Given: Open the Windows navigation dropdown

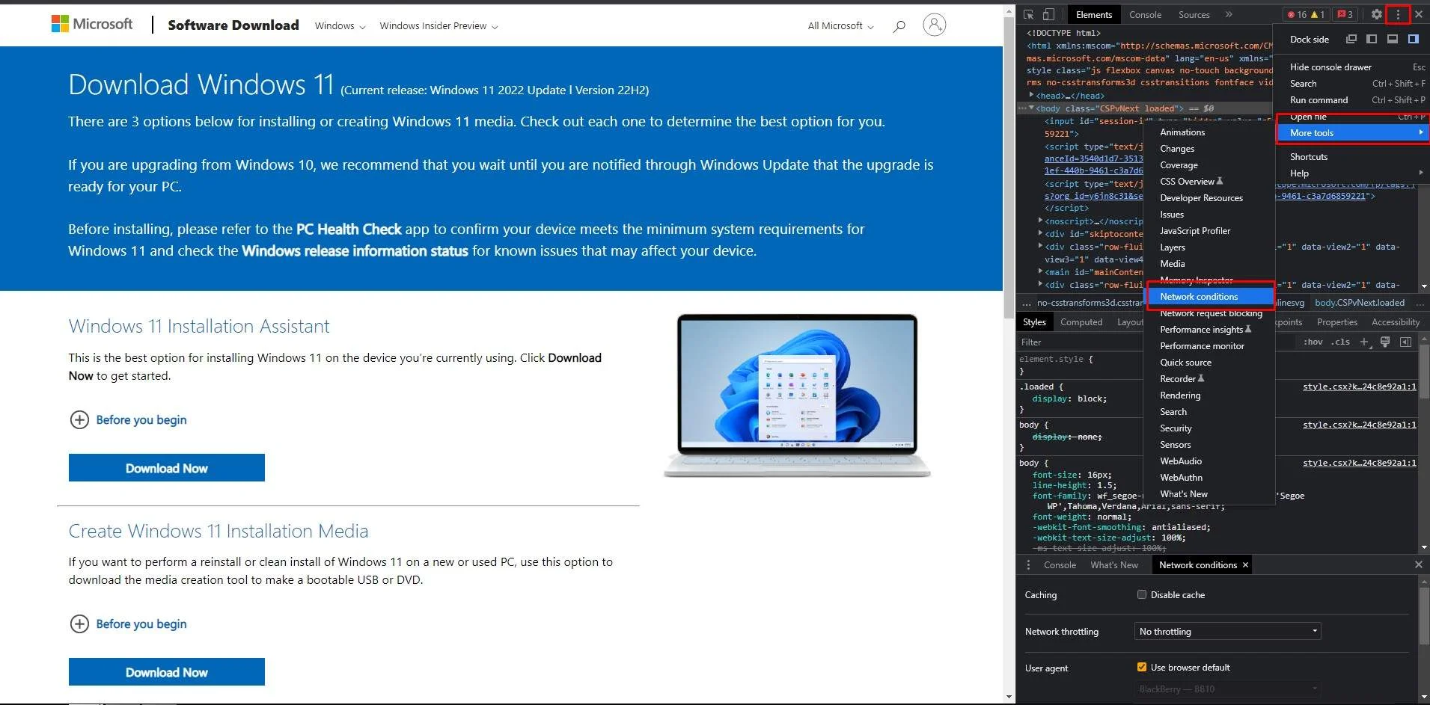Looking at the screenshot, I should [340, 26].
